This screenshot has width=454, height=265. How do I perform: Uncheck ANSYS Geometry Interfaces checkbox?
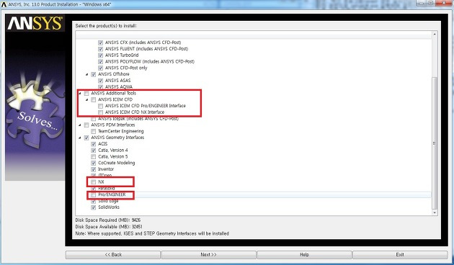86,138
